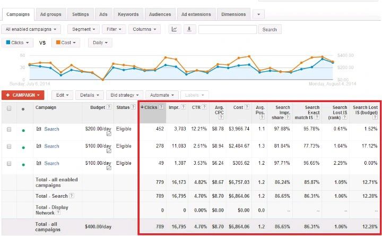Click help icon beside CTR column header

[203, 107]
